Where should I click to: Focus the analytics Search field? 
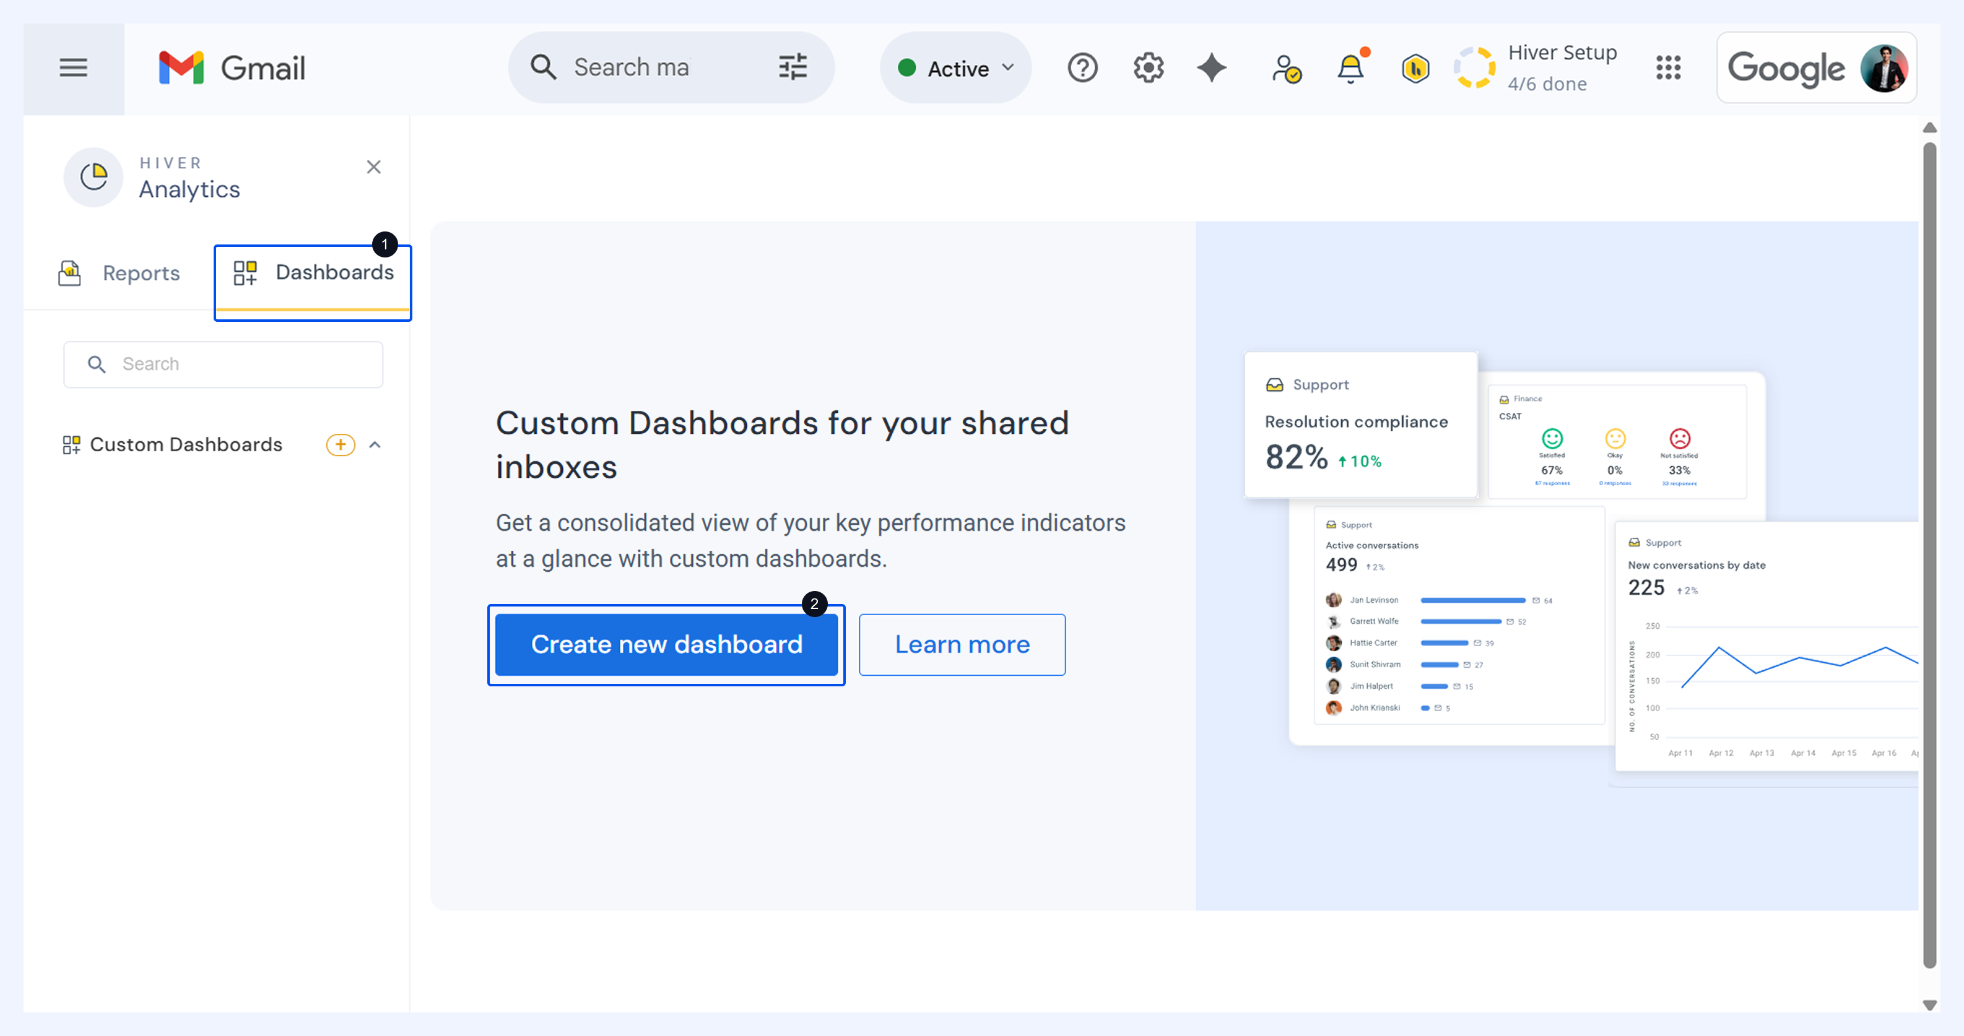click(x=224, y=365)
